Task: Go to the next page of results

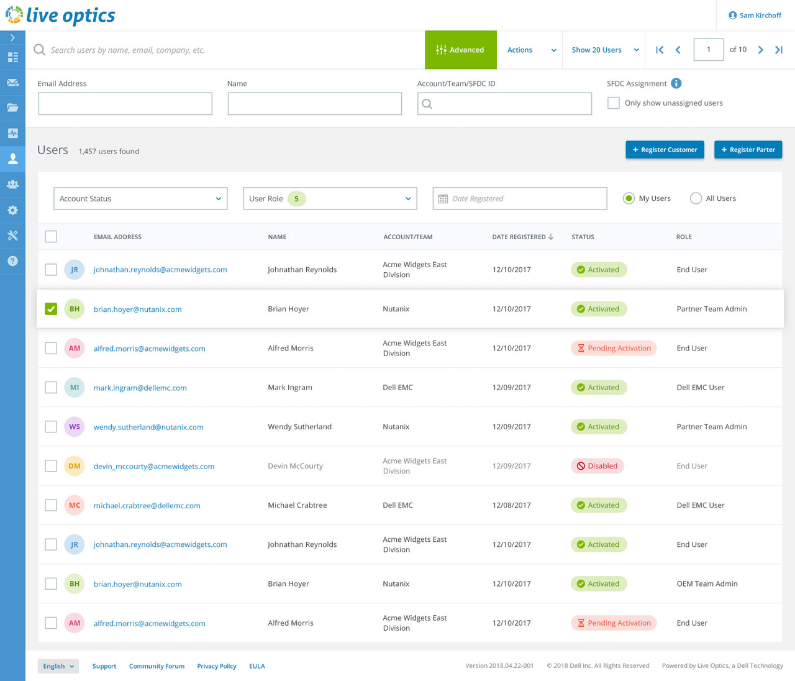Action: 761,50
